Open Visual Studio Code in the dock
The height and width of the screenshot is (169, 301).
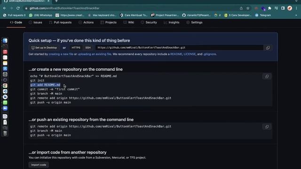coord(5,92)
